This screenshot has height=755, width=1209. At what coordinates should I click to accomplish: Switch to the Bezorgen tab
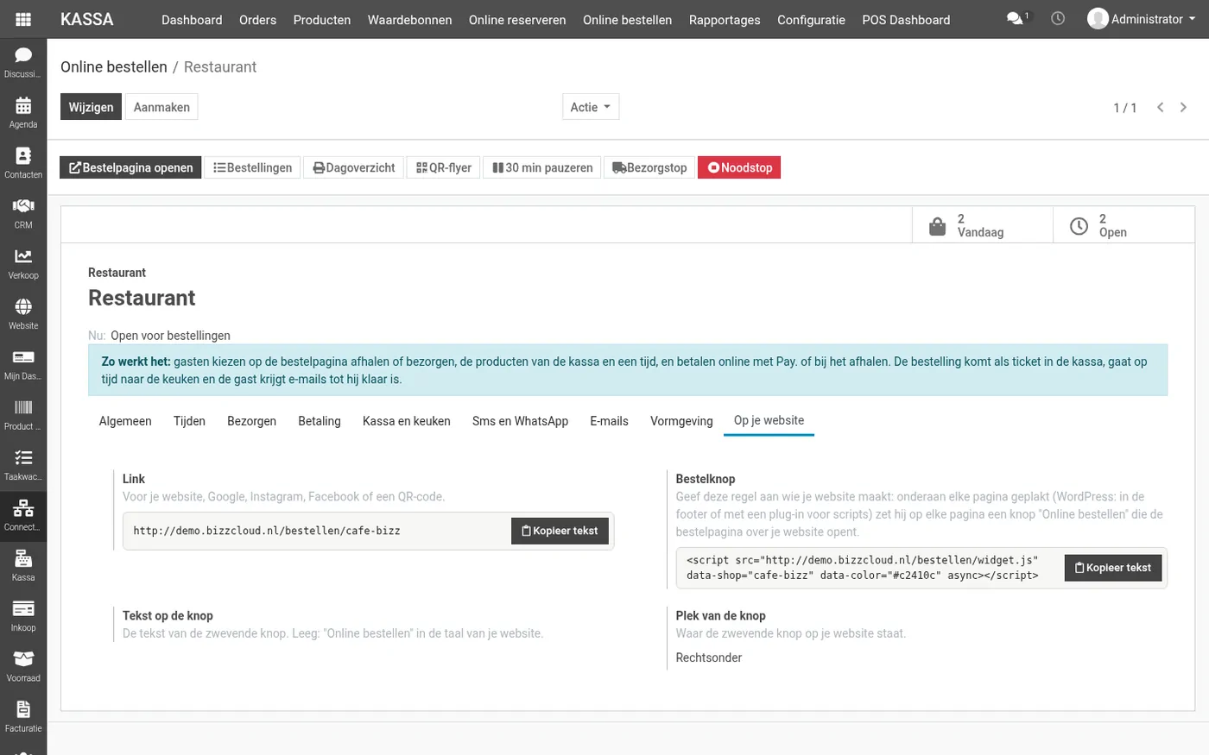(x=251, y=421)
